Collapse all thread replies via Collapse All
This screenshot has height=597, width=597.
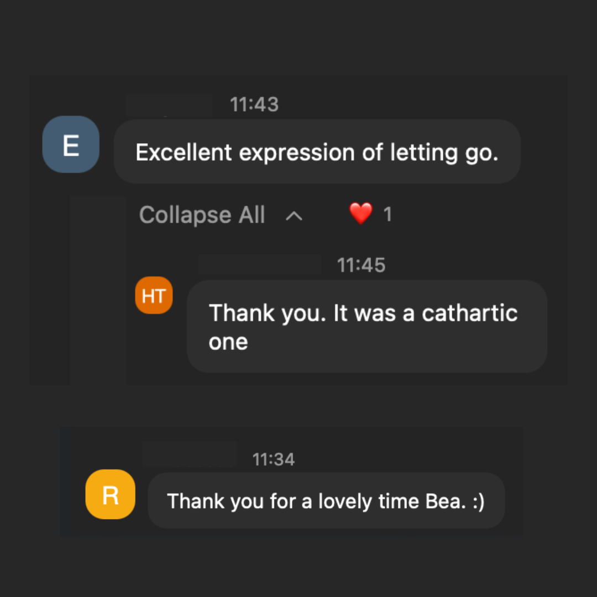click(x=202, y=214)
